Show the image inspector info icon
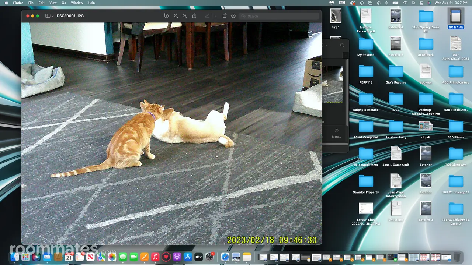The image size is (472, 265). pos(166,16)
